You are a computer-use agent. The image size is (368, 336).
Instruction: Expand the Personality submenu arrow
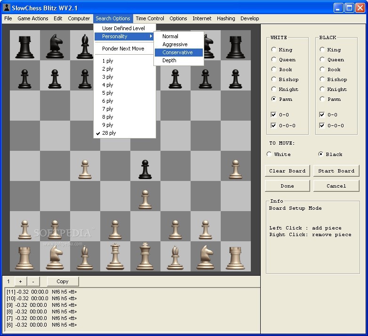coord(151,36)
